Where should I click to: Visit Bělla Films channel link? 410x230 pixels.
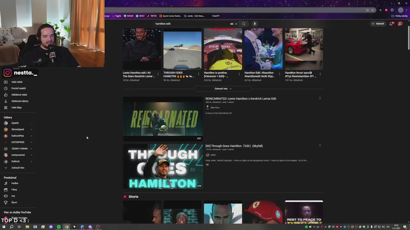click(x=215, y=108)
